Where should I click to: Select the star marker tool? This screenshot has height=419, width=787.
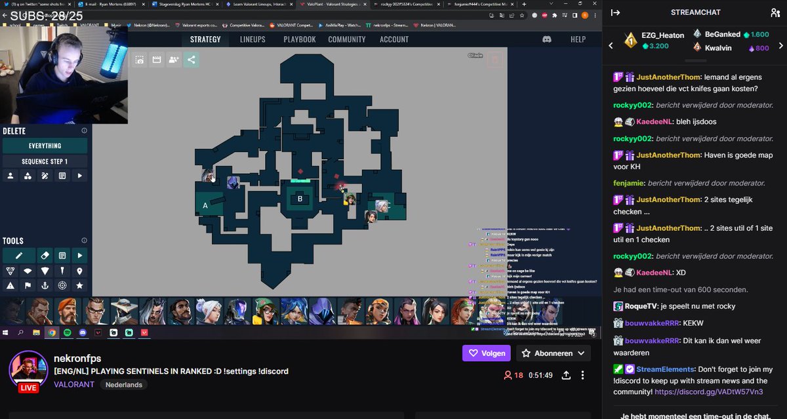click(x=80, y=285)
